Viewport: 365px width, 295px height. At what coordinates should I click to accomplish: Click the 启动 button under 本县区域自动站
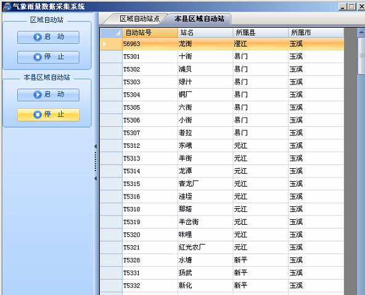pos(48,95)
